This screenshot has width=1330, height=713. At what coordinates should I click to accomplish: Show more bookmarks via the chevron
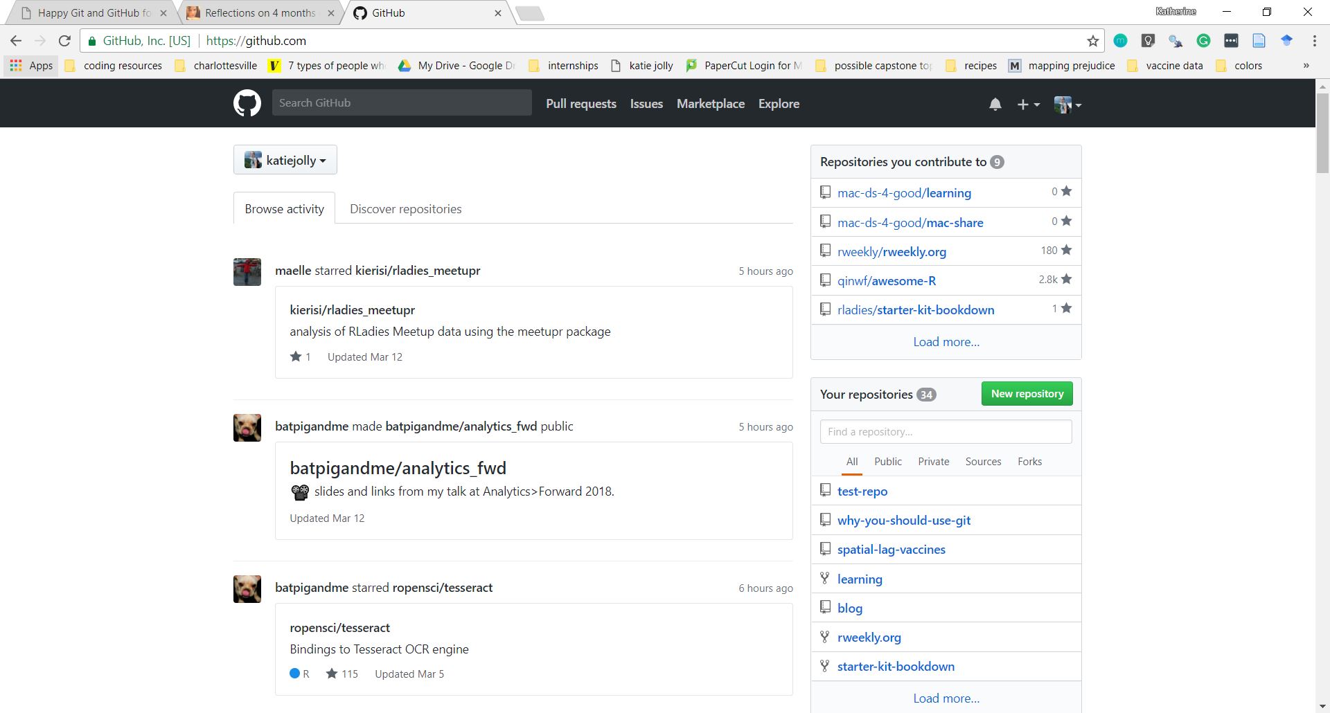(x=1306, y=66)
